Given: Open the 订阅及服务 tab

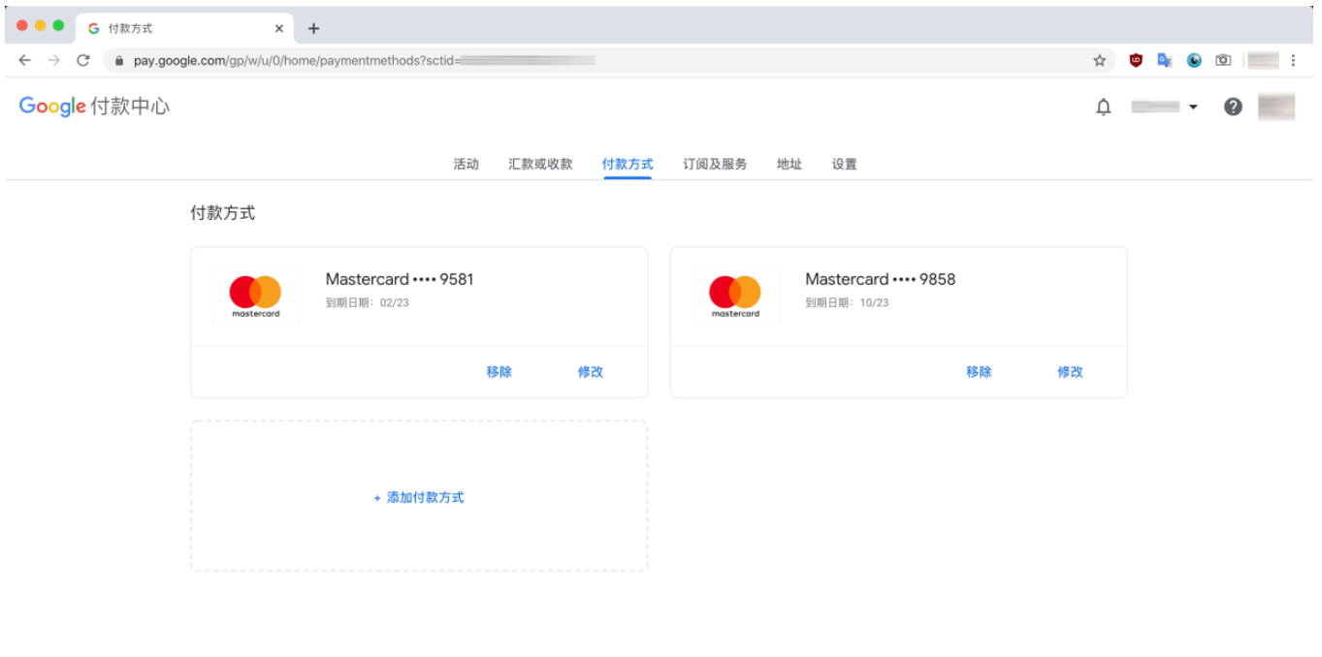Looking at the screenshot, I should pyautogui.click(x=715, y=164).
